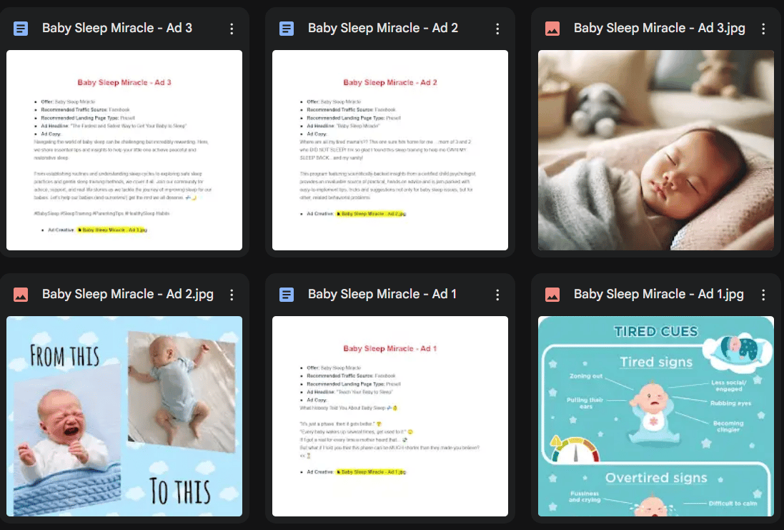
Task: Open more actions for Ad 2.jpg
Action: (x=232, y=295)
